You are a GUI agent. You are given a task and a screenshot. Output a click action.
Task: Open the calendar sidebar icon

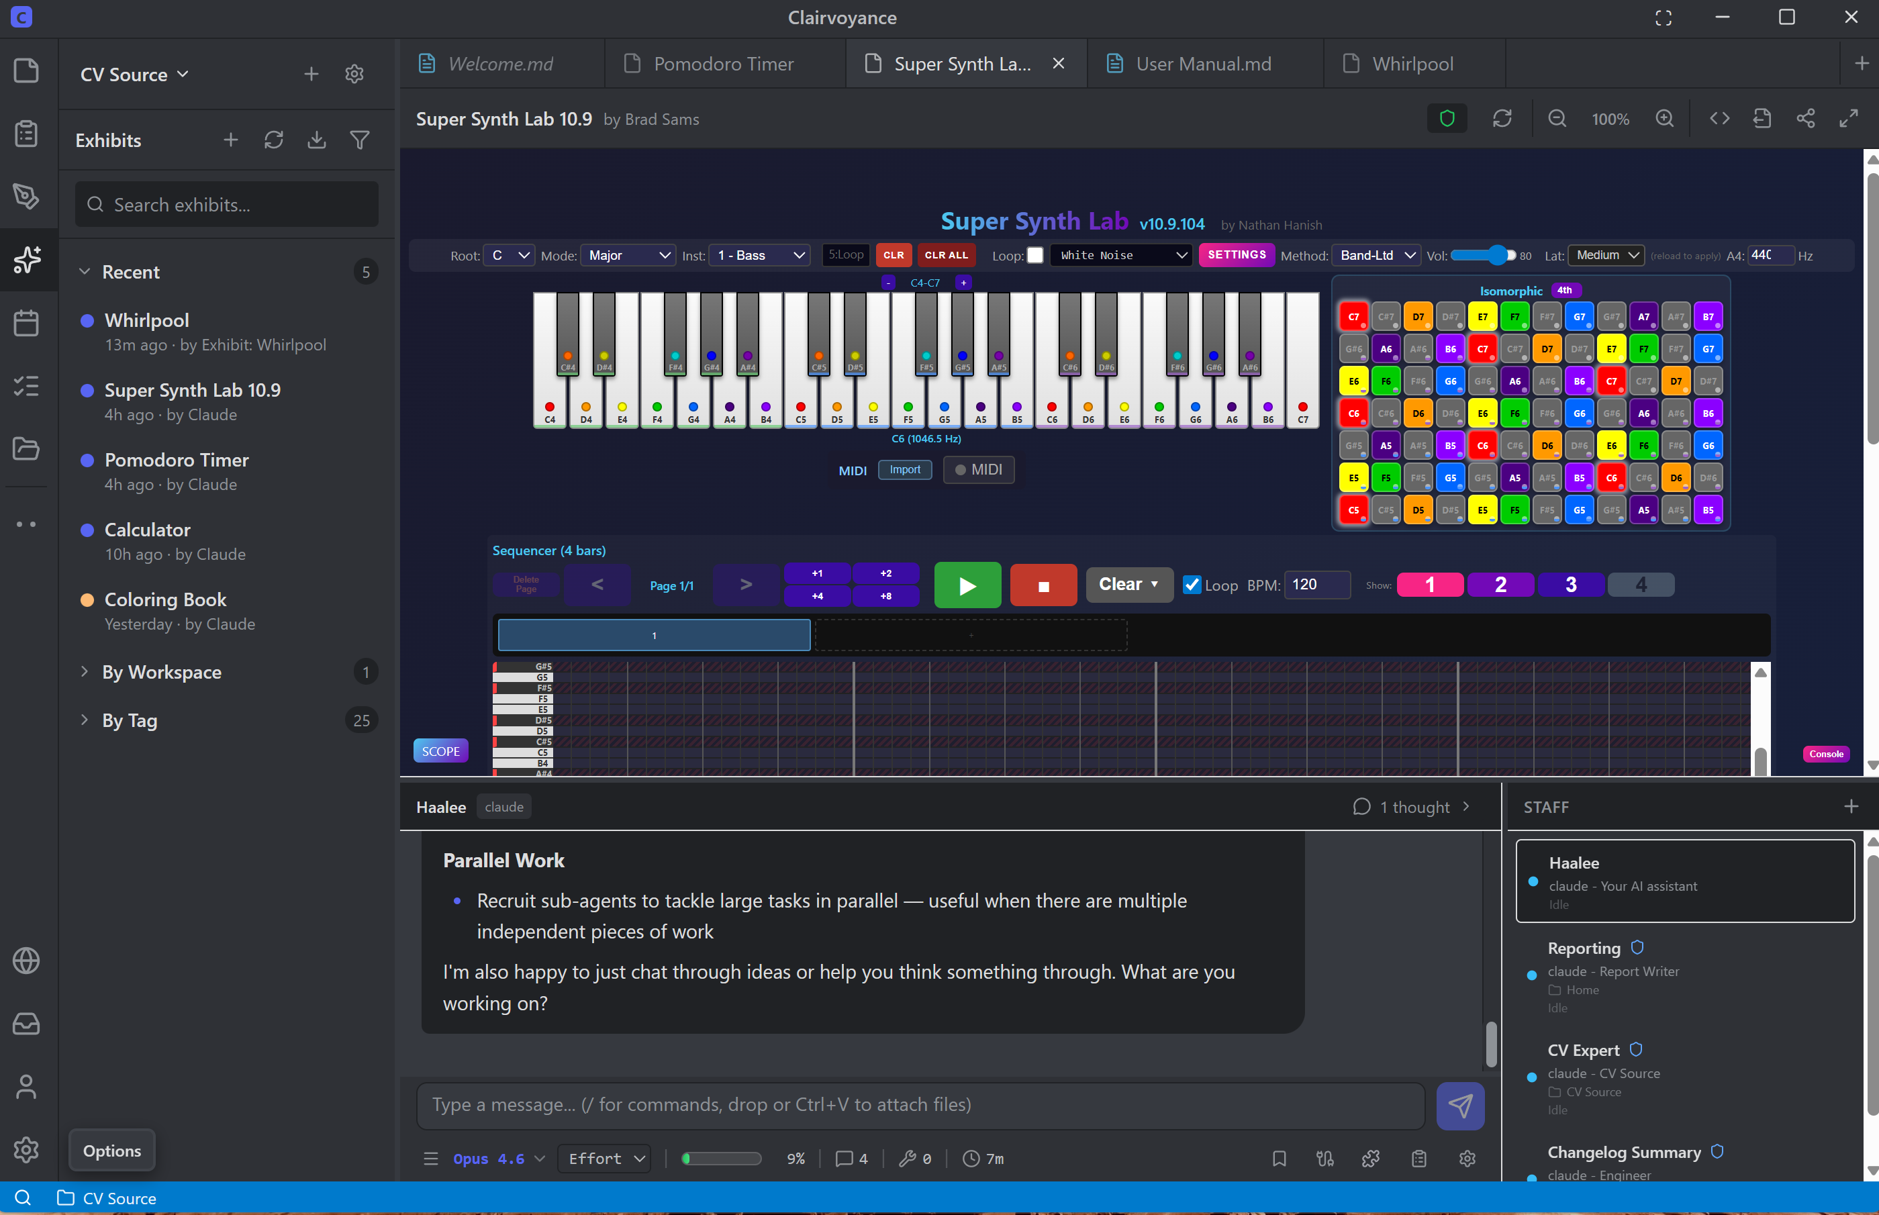point(27,322)
